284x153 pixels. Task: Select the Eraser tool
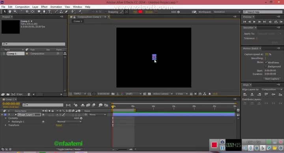click(x=66, y=11)
